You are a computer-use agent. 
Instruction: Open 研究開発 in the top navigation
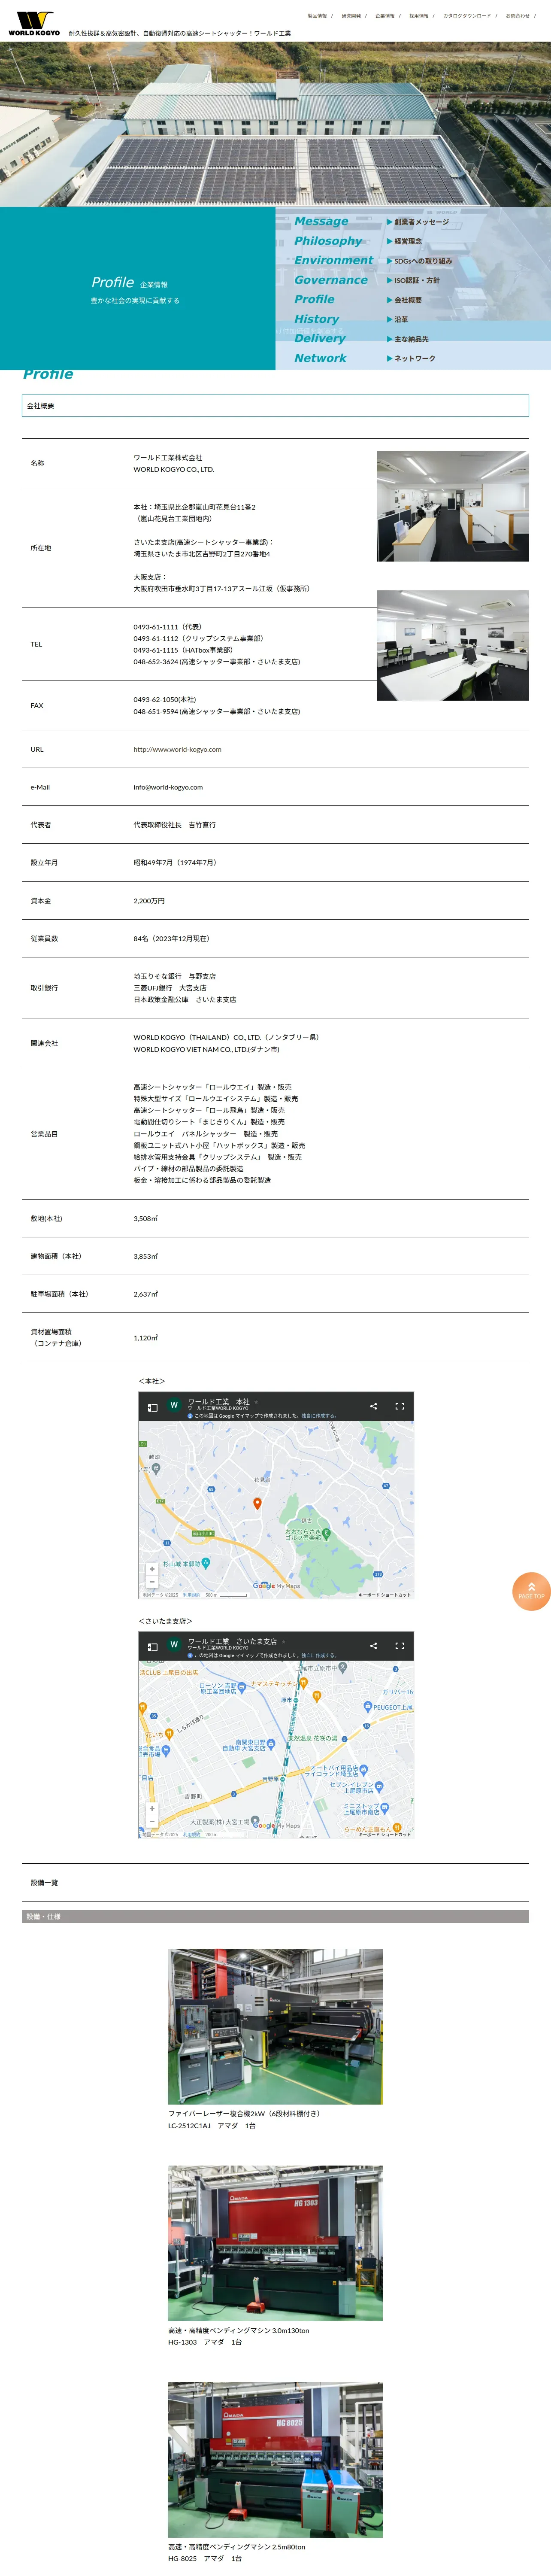351,16
